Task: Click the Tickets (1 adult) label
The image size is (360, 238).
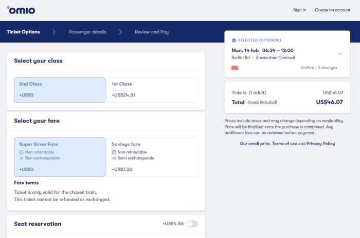Action: (x=248, y=93)
